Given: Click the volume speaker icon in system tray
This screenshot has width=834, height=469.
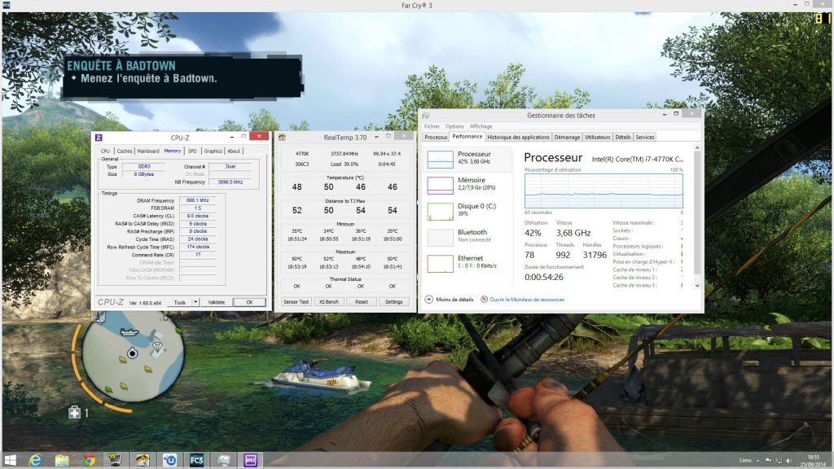Looking at the screenshot, I should pos(788,461).
